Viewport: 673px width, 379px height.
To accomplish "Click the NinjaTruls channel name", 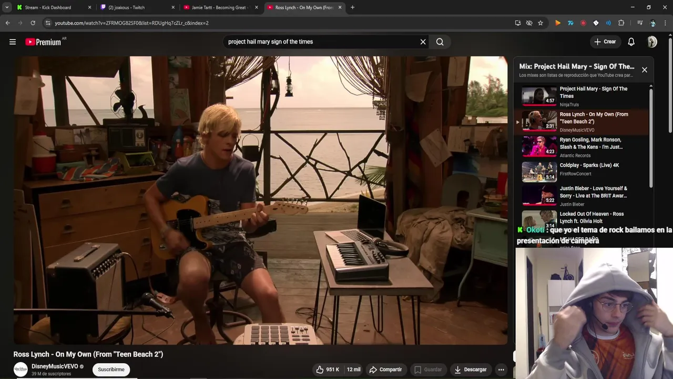I will click(569, 105).
